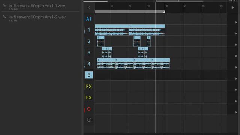
Task: Click waveform icon of lo-fi servant 1-2.wav
Action: tap(4, 17)
